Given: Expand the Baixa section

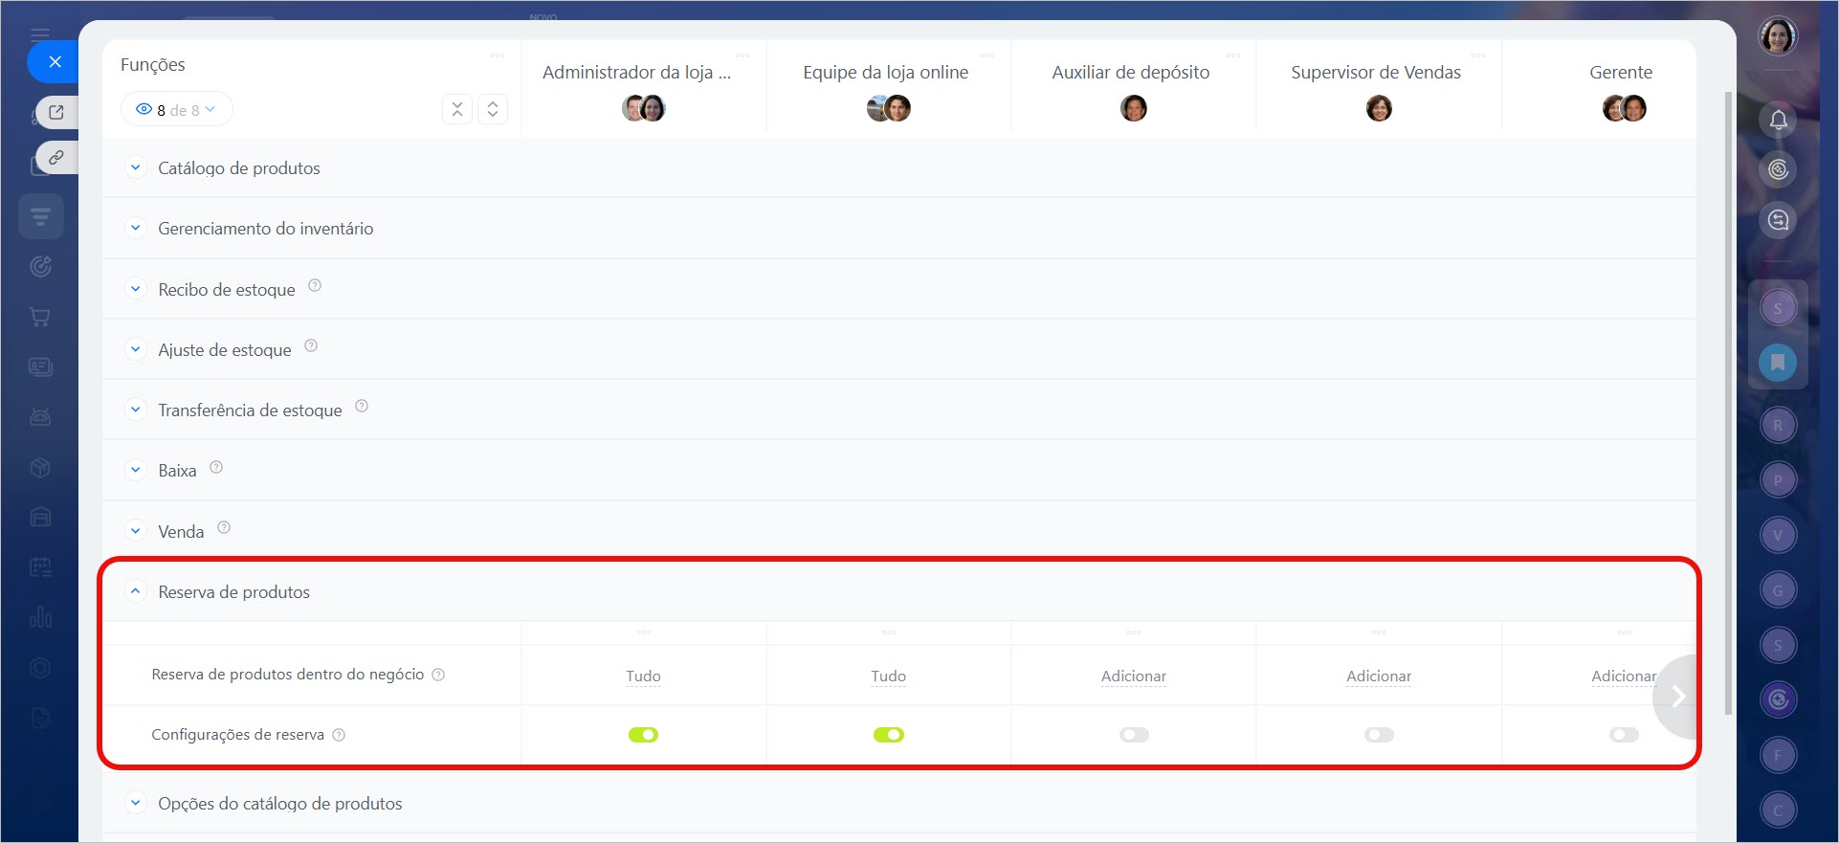Looking at the screenshot, I should point(136,470).
